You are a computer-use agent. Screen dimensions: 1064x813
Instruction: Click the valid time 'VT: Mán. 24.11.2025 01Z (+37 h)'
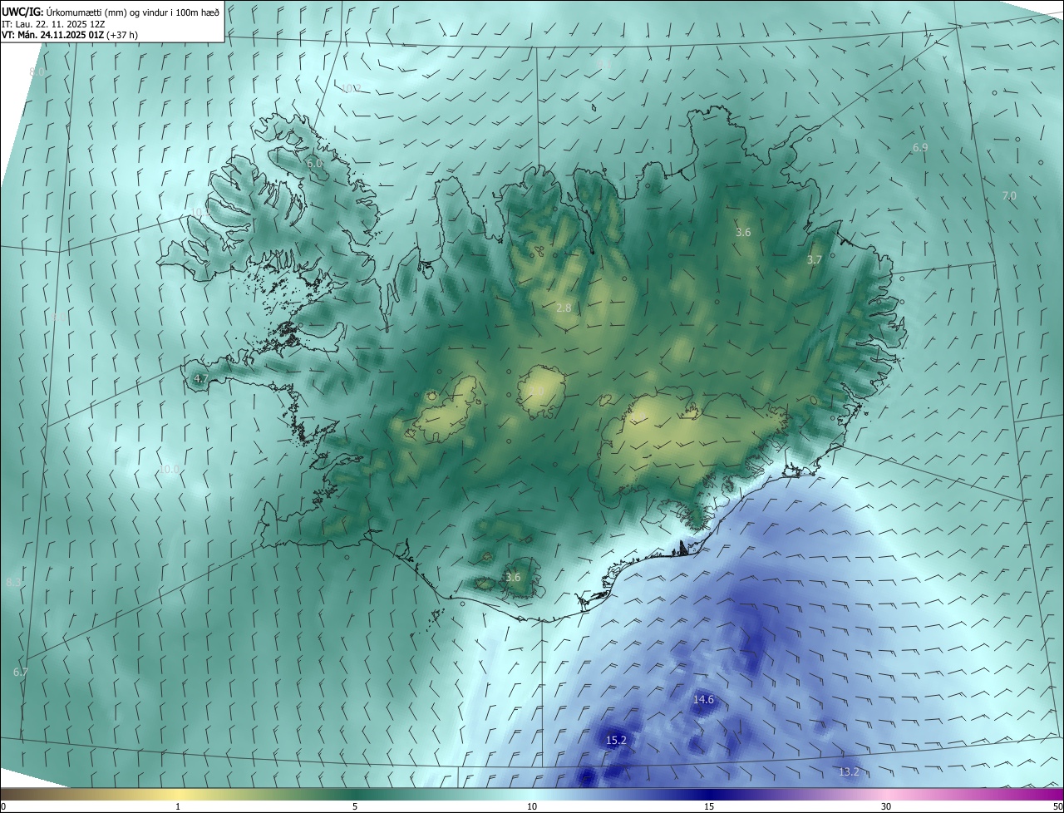(x=68, y=35)
